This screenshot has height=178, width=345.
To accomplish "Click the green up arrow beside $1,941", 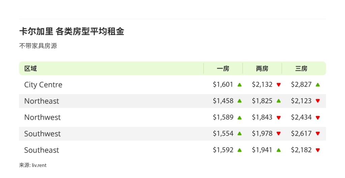I will coord(279,150).
